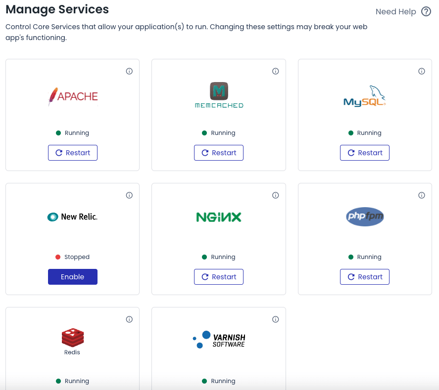Click the Running status on the Apache card
Image resolution: width=439 pixels, height=390 pixels.
tap(73, 133)
